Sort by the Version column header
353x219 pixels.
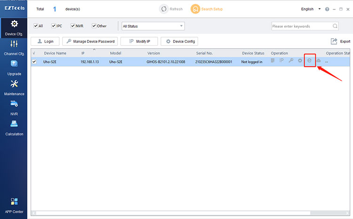pos(153,53)
